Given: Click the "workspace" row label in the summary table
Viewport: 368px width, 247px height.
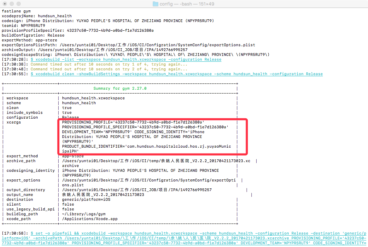Looking at the screenshot, I should [17, 98].
